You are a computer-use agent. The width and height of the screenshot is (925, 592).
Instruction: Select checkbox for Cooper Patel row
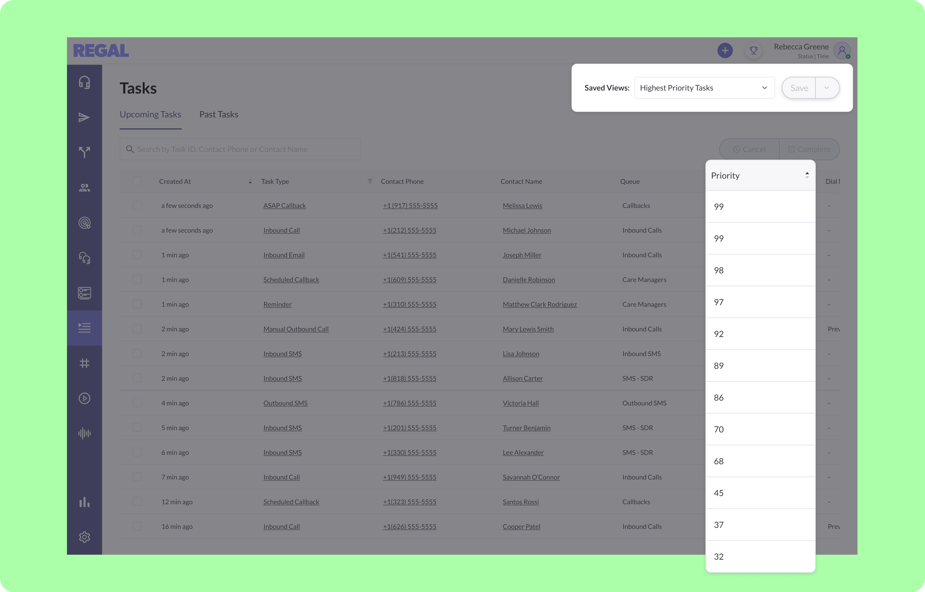click(x=137, y=526)
